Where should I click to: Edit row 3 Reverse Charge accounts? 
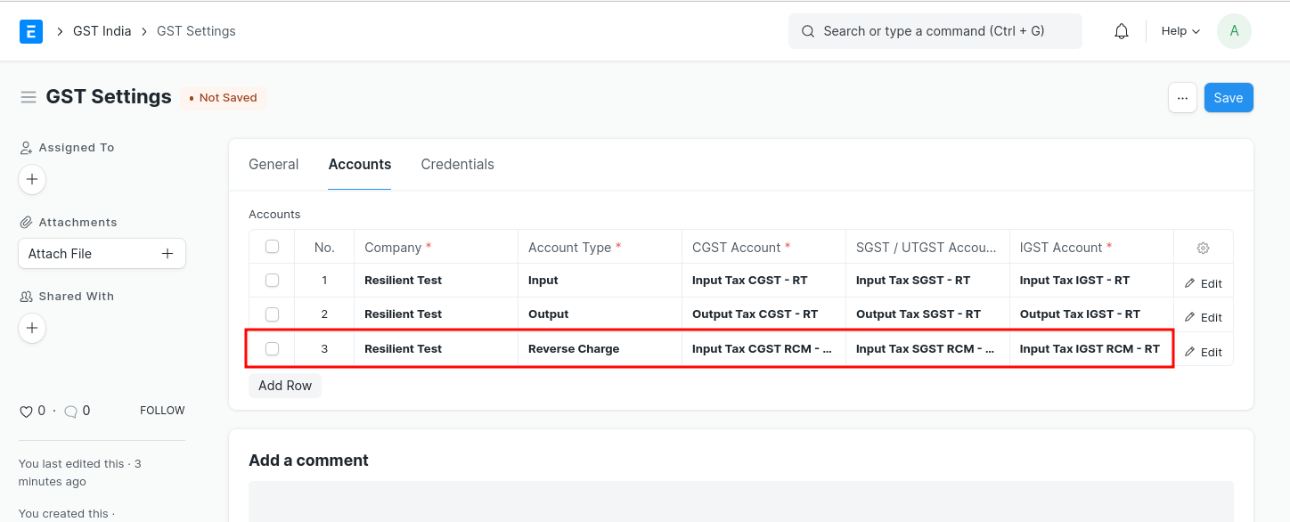[x=1203, y=352]
